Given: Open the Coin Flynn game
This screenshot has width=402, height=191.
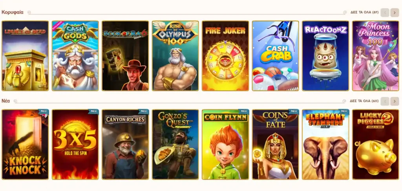Looking at the screenshot, I should (x=225, y=144).
